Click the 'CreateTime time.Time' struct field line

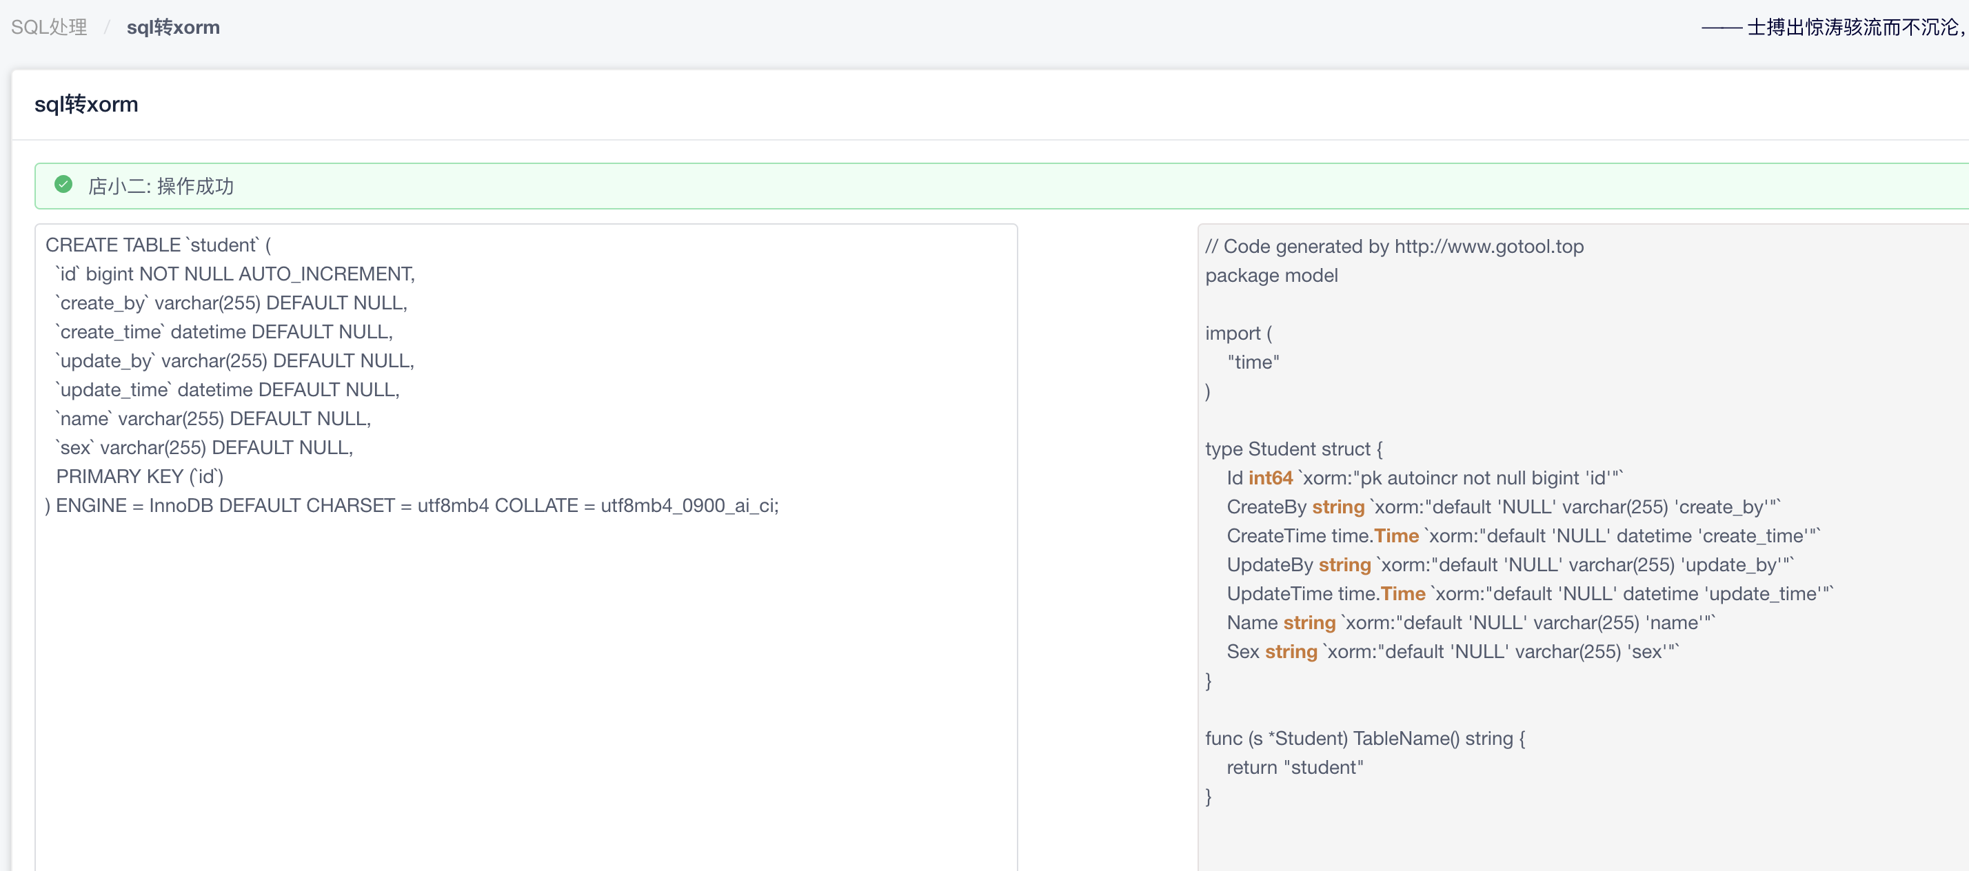(1524, 537)
